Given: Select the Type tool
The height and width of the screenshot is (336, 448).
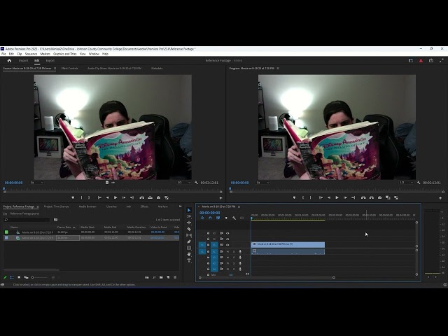Looking at the screenshot, I should 189,260.
